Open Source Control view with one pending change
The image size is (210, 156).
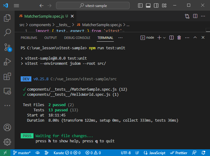(7, 47)
